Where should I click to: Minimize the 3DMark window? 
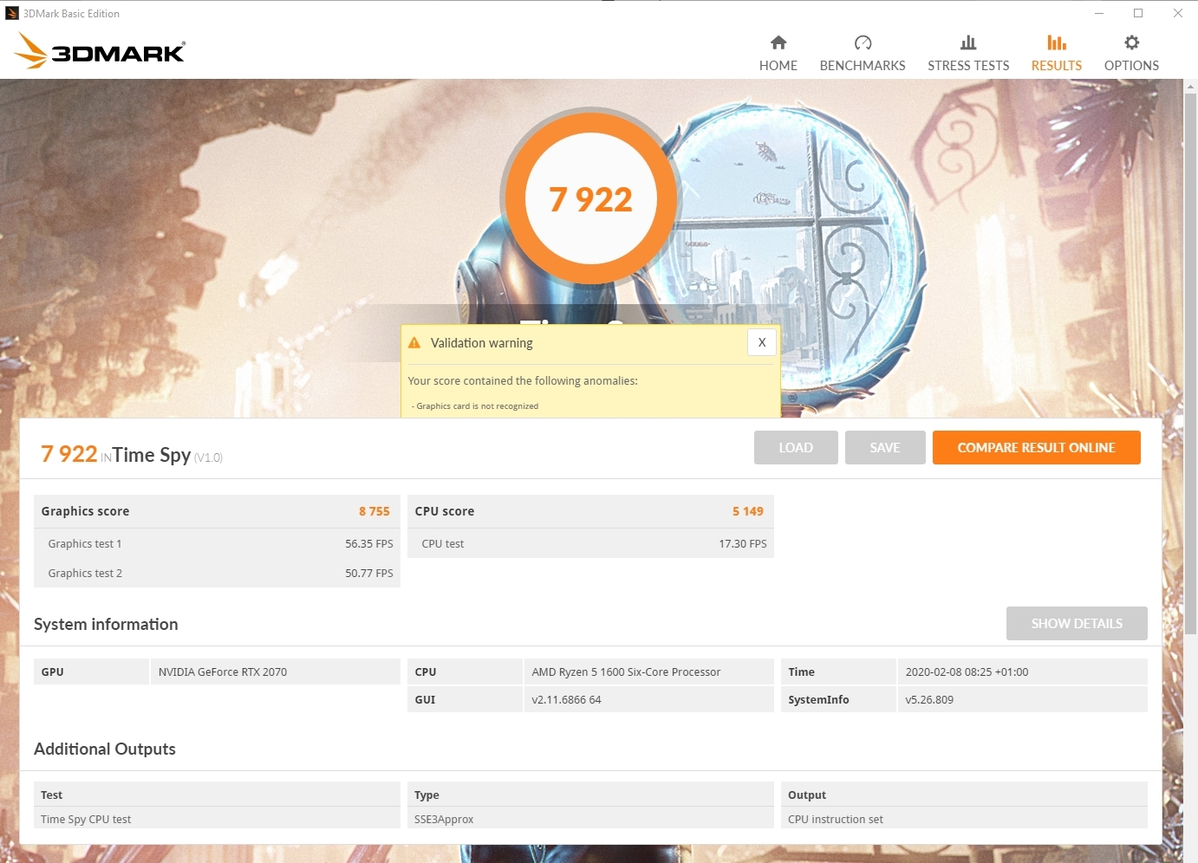pos(1099,13)
